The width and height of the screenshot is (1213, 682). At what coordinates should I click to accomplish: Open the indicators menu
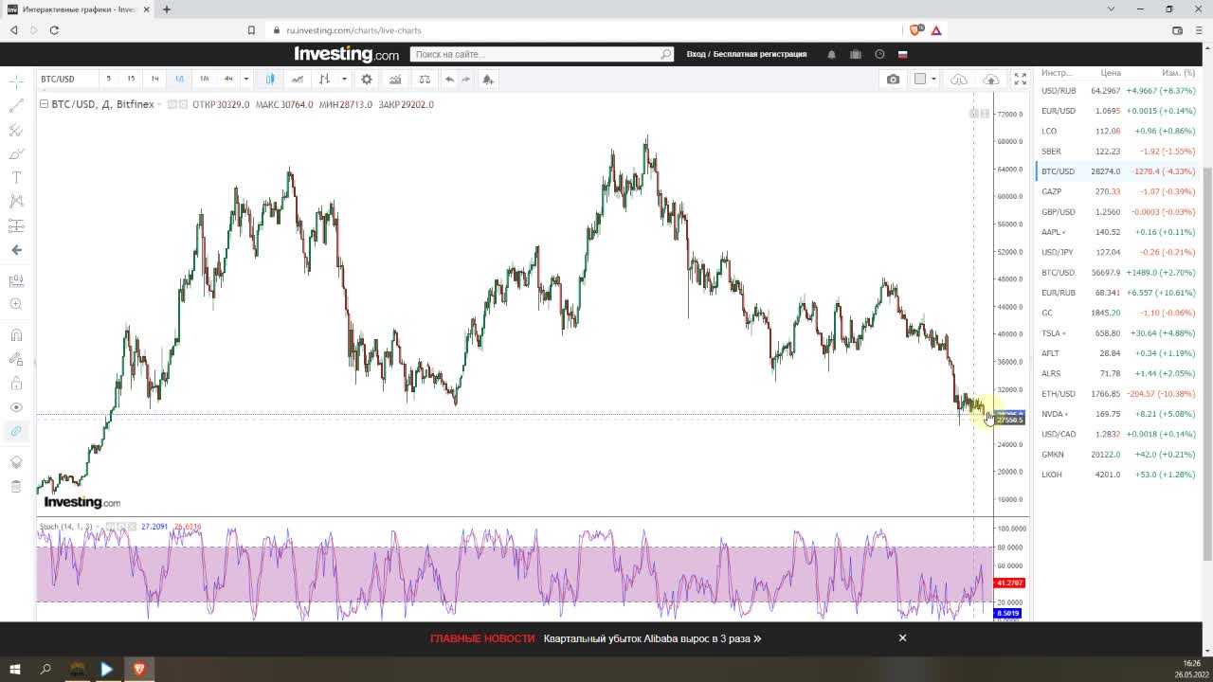pyautogui.click(x=395, y=79)
